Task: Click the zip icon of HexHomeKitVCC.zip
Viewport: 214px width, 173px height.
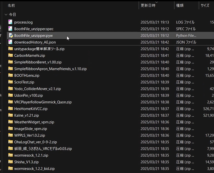Action: point(10,109)
